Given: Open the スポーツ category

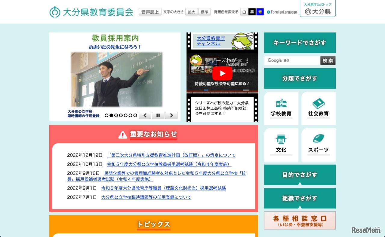Looking at the screenshot, I should pos(319,145).
